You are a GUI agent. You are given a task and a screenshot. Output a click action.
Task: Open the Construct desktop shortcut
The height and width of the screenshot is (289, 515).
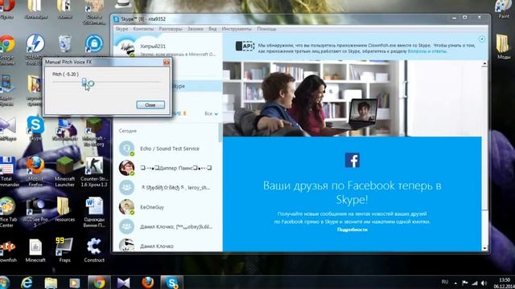pos(94,250)
